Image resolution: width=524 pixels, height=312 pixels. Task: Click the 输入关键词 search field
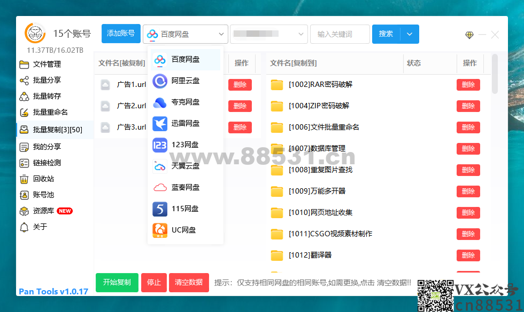click(x=340, y=34)
